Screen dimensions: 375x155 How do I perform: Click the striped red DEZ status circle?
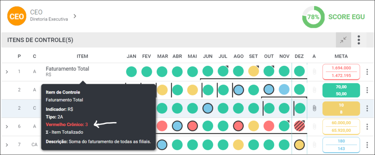[300, 126]
